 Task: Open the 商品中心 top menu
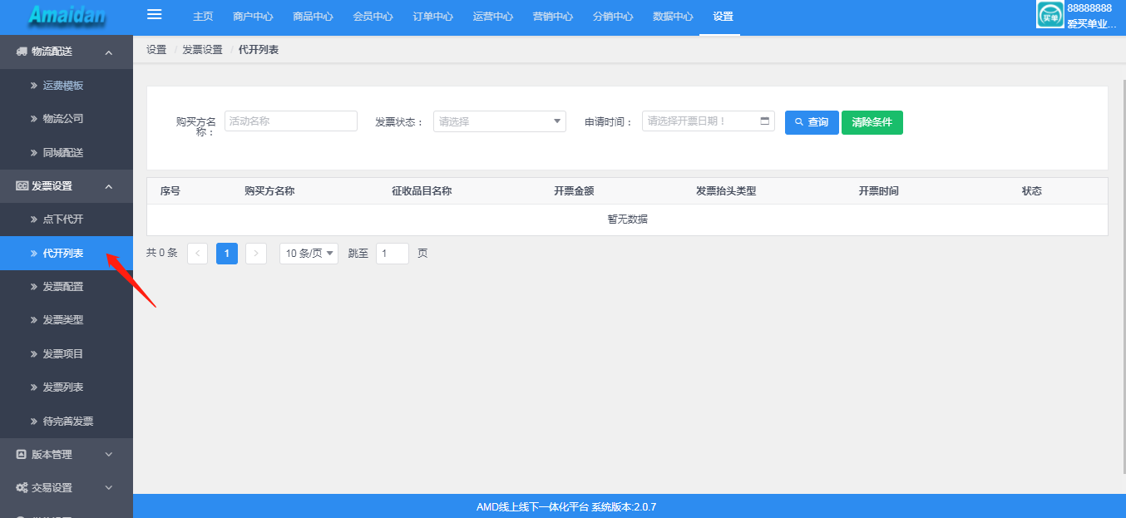(313, 17)
